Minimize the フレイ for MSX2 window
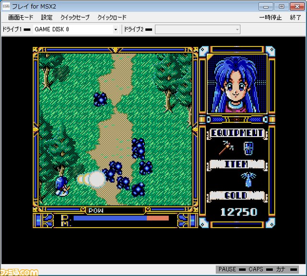This screenshot has width=307, height=276. coord(266,6)
